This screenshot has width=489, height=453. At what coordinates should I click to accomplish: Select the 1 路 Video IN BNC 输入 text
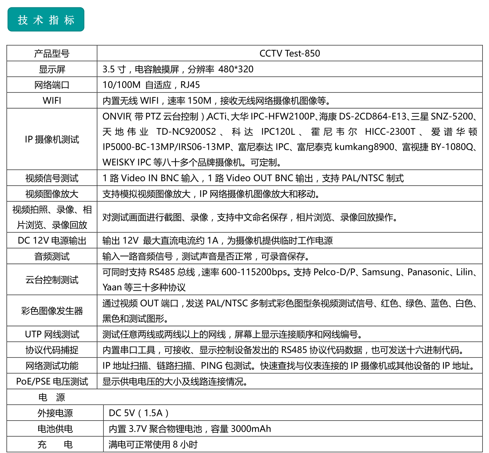click(253, 178)
